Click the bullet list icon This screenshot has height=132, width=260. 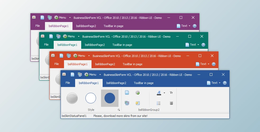coord(158,103)
